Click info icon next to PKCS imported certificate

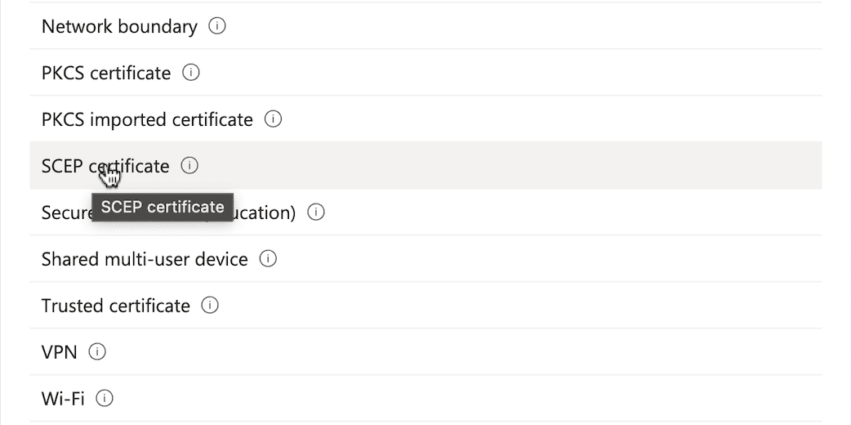(273, 119)
